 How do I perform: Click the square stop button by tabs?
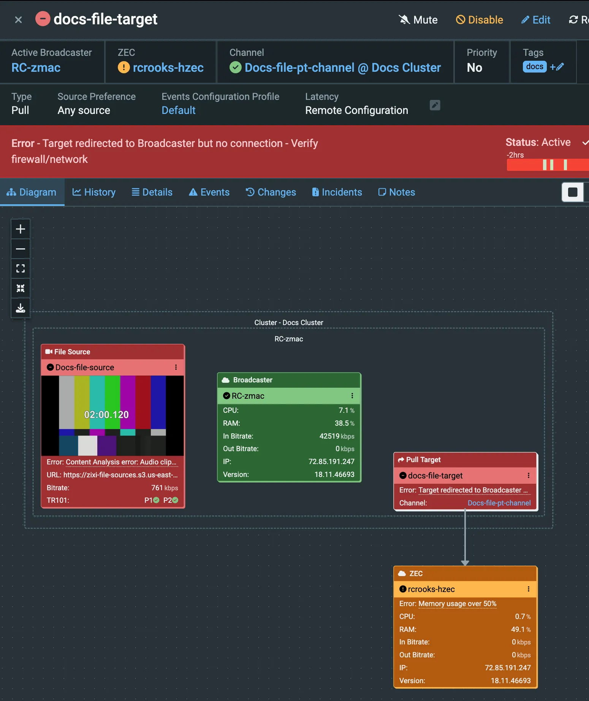click(573, 192)
